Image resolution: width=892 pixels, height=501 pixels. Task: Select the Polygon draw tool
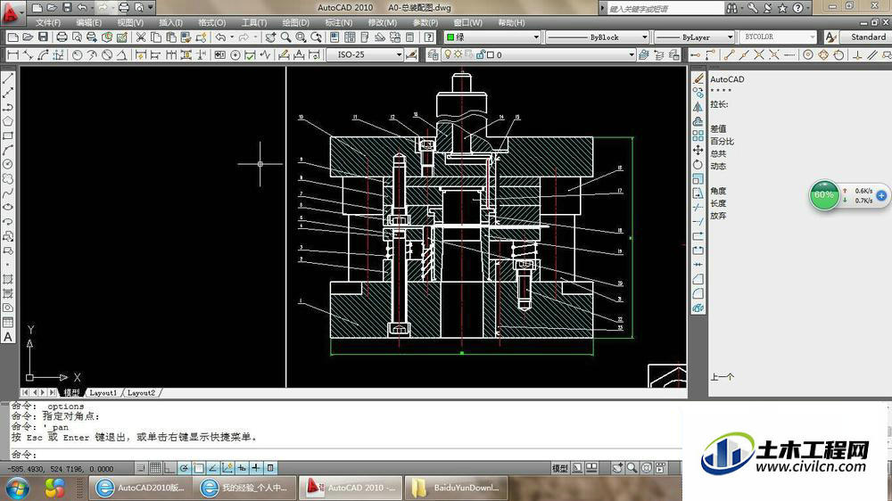8,121
